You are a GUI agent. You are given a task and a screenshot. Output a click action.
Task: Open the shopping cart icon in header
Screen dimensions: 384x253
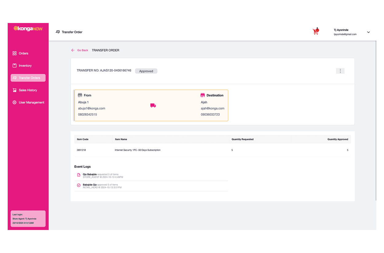pos(315,31)
